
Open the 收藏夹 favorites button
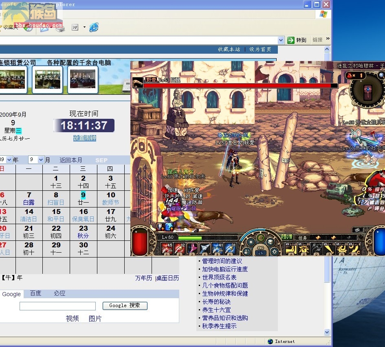click(9, 27)
